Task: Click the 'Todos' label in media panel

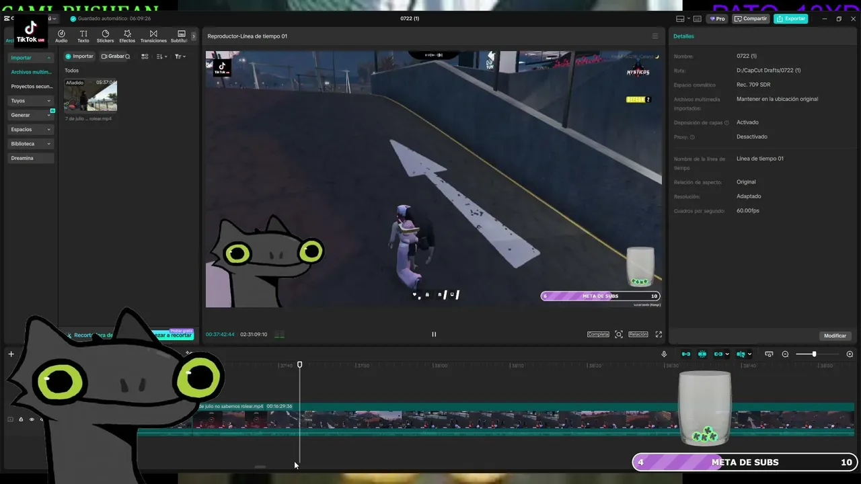Action: coord(71,71)
